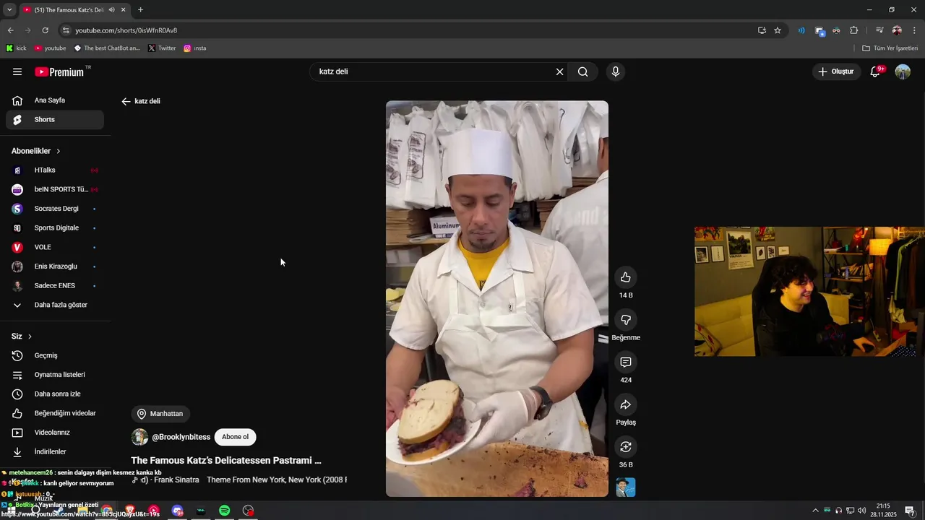This screenshot has height=520, width=925.
Task: Open the YouTube hamburger guide menu
Action: coord(17,71)
